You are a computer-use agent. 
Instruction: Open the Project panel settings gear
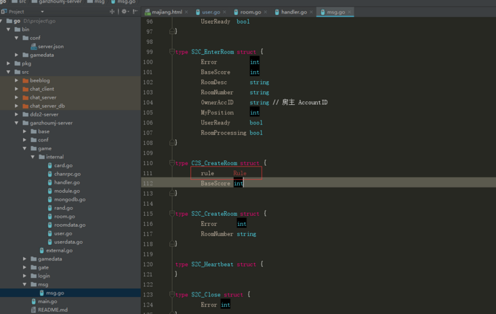pos(124,12)
